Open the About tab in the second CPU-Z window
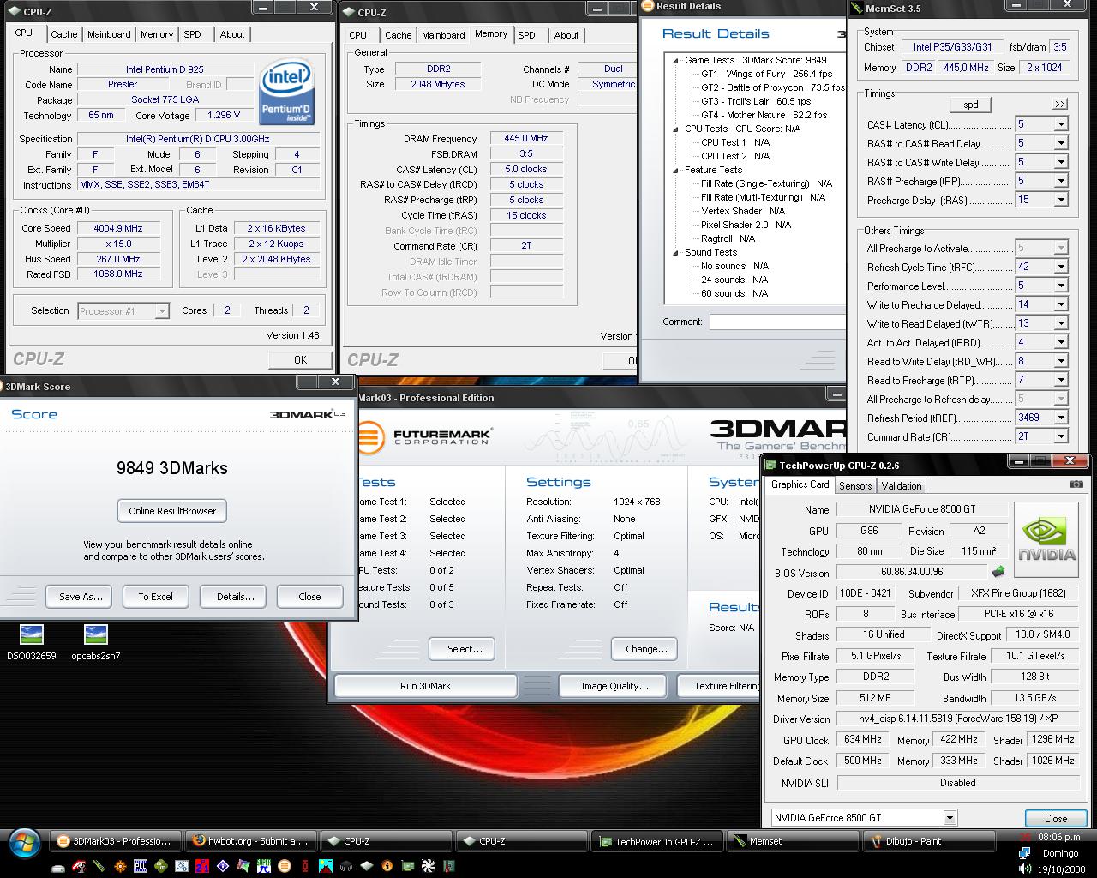The height and width of the screenshot is (878, 1097). coord(566,35)
